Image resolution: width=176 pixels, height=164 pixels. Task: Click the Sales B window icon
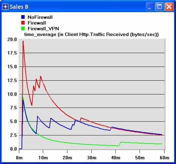(5, 7)
